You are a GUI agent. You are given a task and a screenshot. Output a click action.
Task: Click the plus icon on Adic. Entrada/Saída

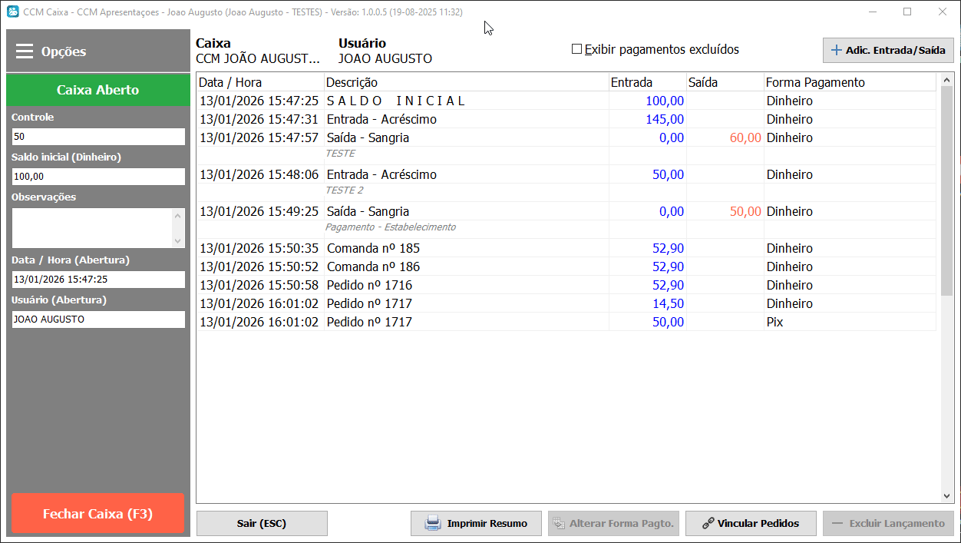click(837, 51)
